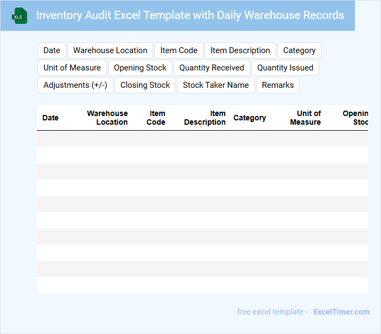
Task: Click the Remarks tag
Action: (x=277, y=85)
